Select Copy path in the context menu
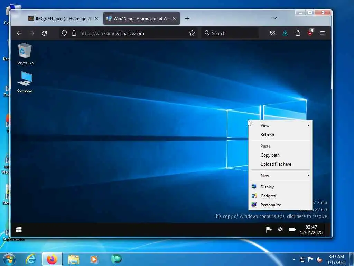Viewport: 354px width, 266px height. (x=280, y=155)
